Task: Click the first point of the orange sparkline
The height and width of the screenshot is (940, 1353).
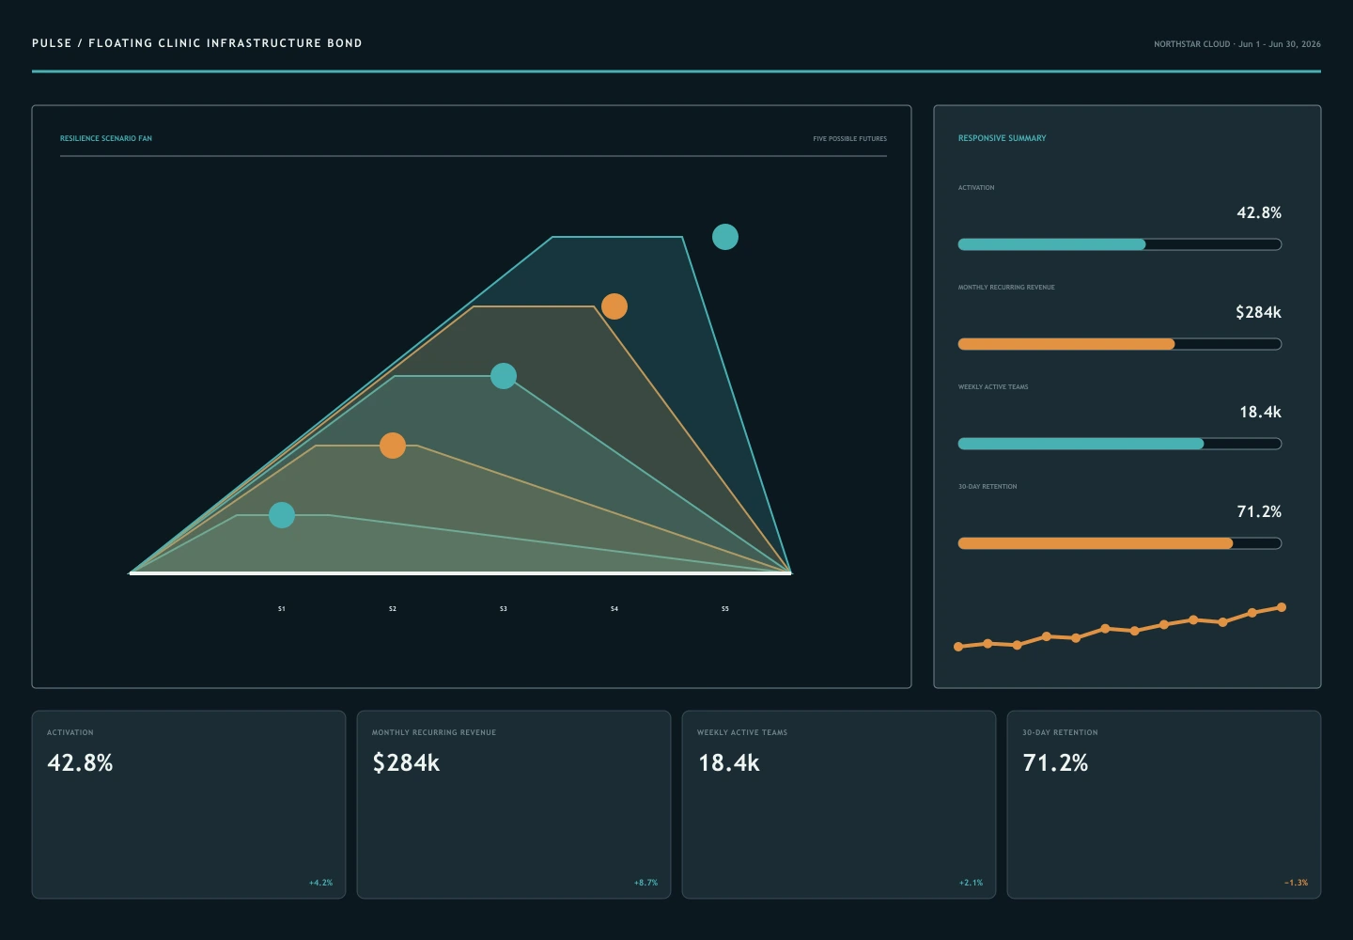Action: pyautogui.click(x=958, y=647)
